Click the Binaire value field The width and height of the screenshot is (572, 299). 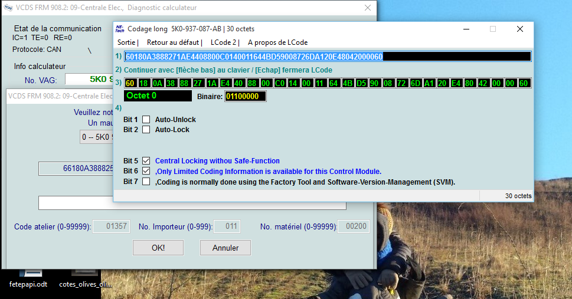(x=245, y=96)
